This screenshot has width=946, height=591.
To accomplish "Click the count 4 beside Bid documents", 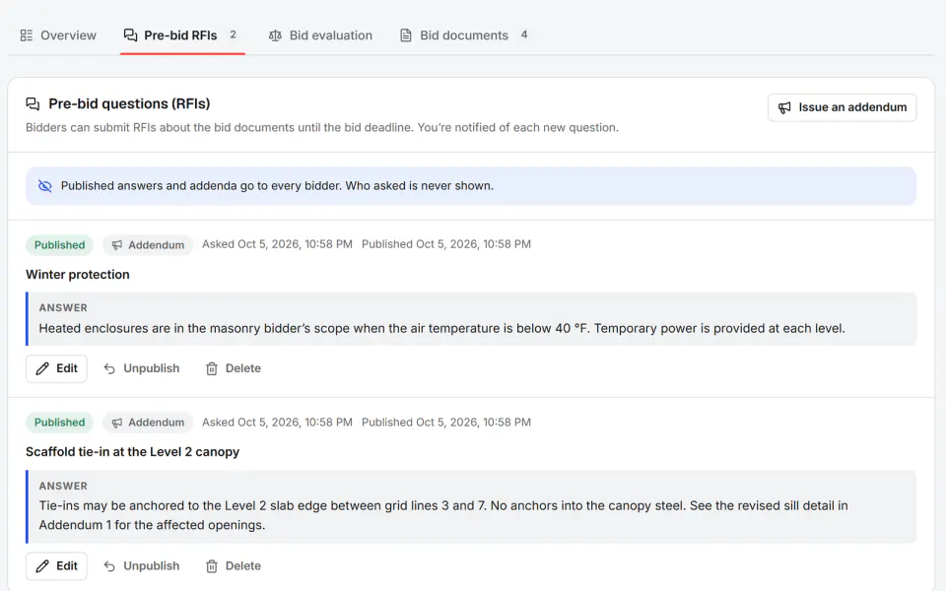I will (x=524, y=35).
